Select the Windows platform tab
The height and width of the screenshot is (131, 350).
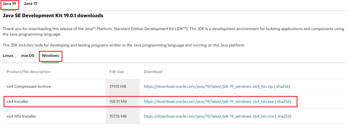tap(50, 56)
